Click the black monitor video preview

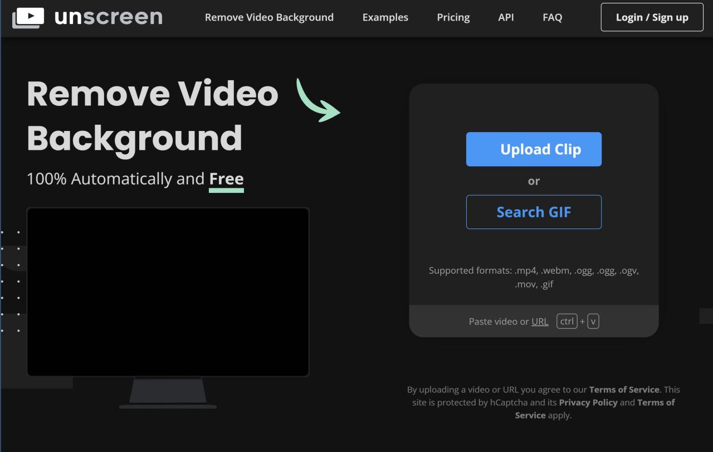pyautogui.click(x=168, y=291)
